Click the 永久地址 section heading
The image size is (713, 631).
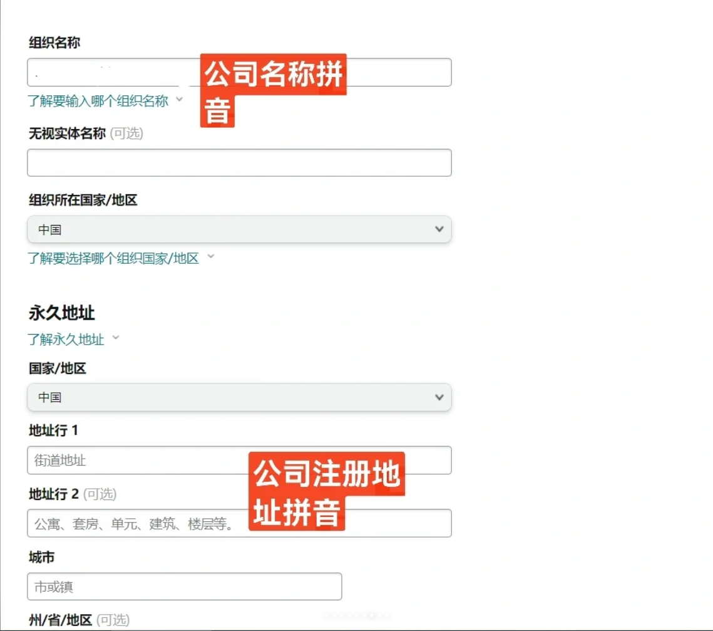coord(61,313)
